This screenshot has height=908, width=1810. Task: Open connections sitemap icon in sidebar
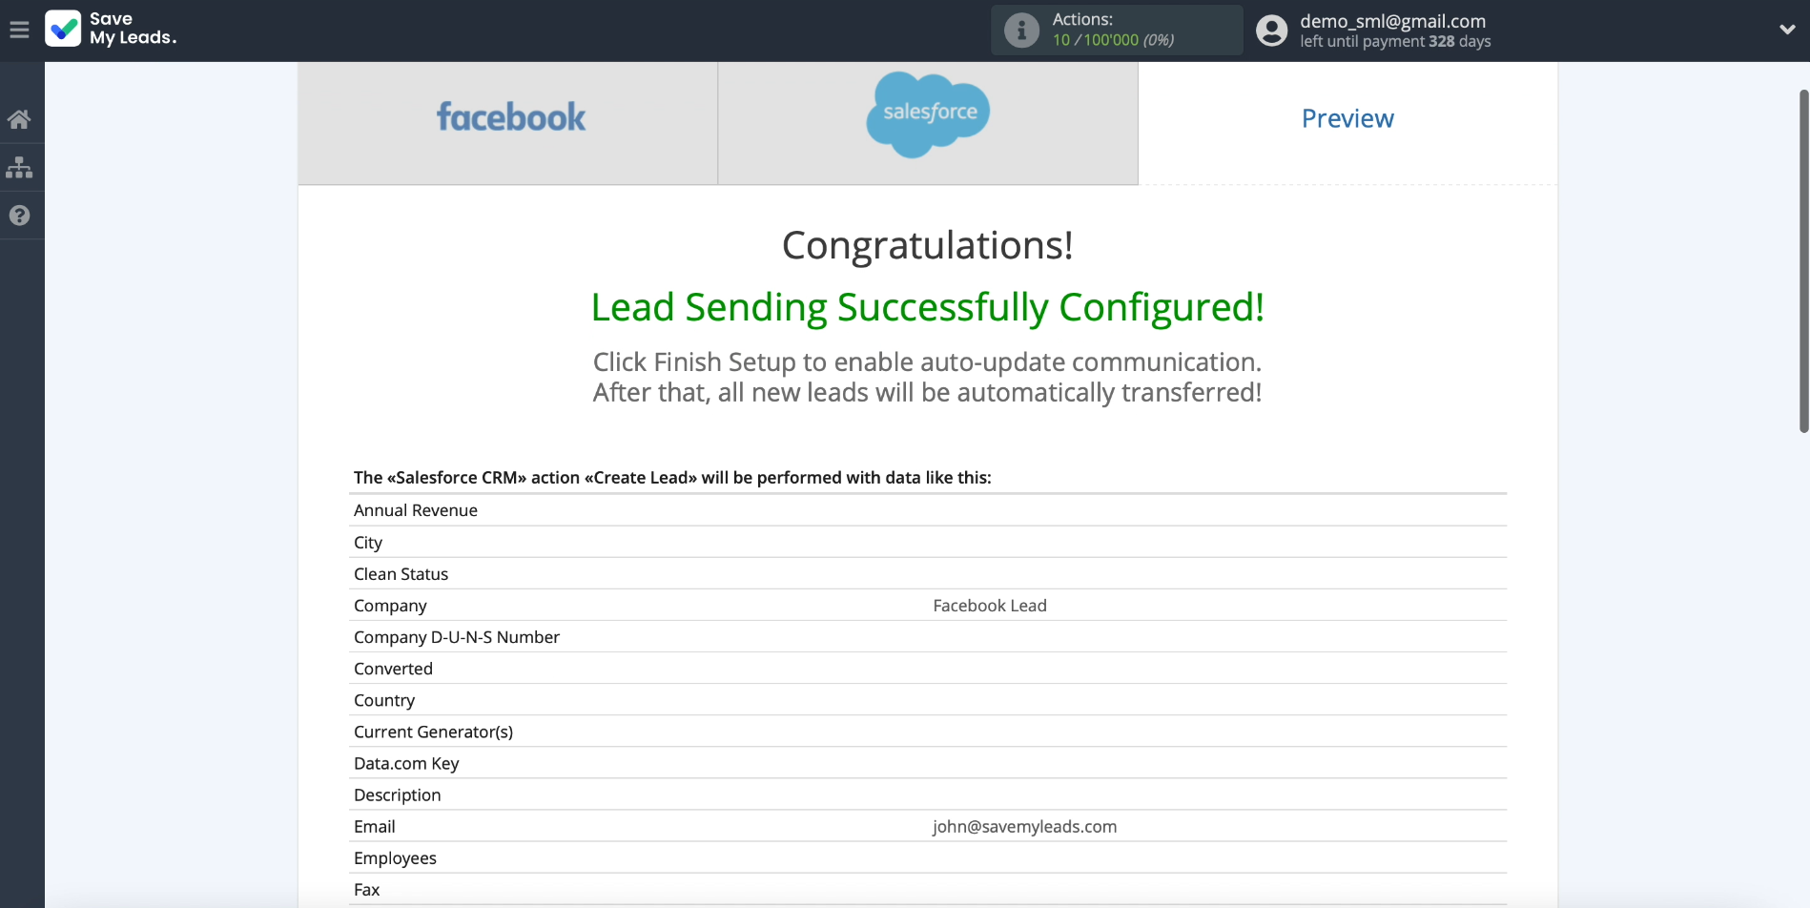(19, 168)
